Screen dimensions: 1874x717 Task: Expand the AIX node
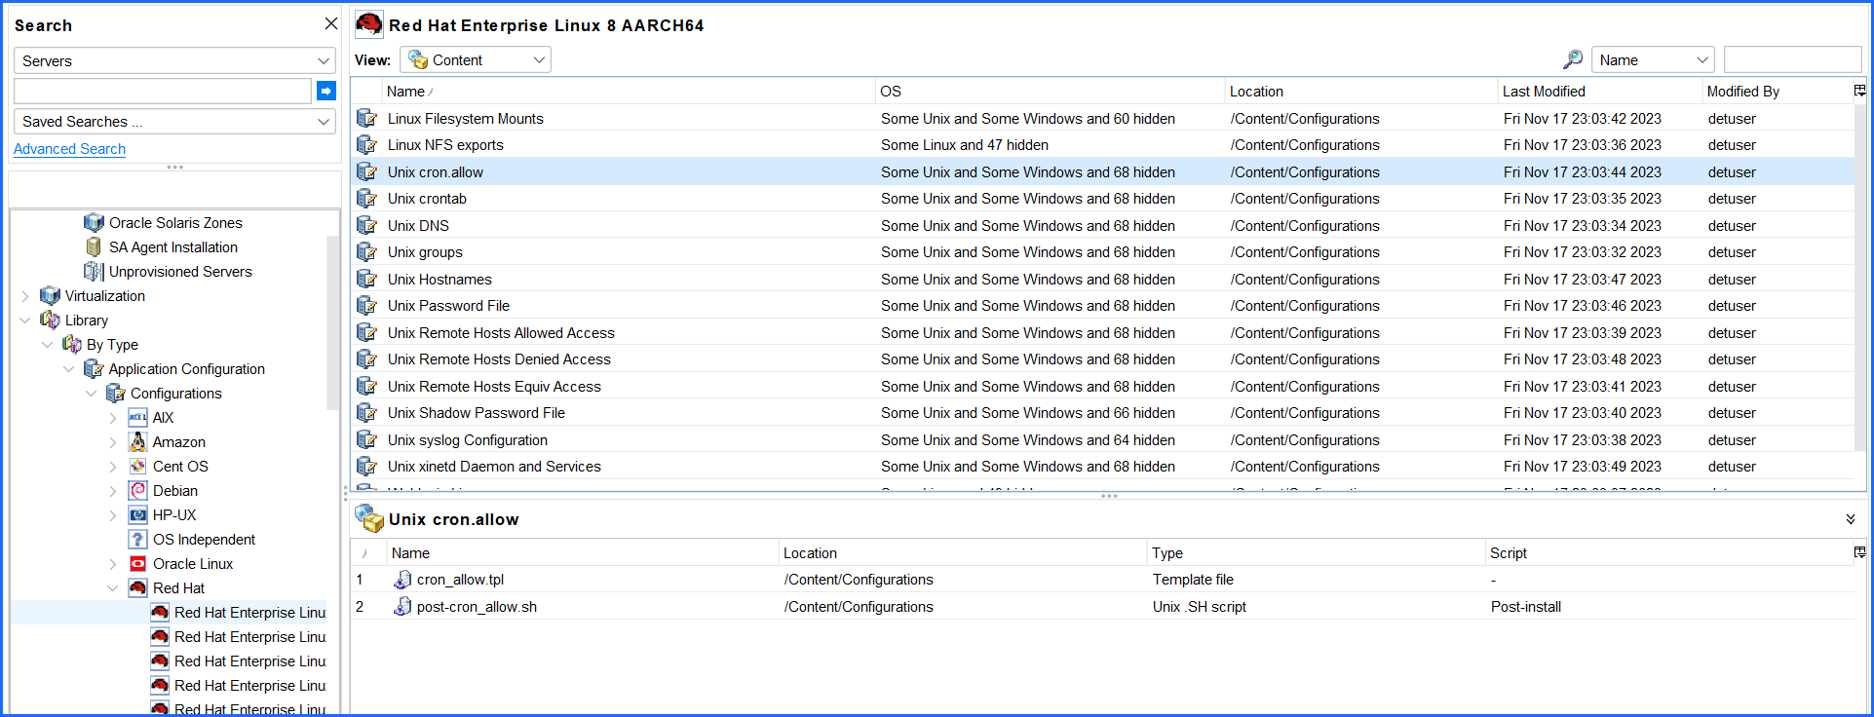point(113,418)
